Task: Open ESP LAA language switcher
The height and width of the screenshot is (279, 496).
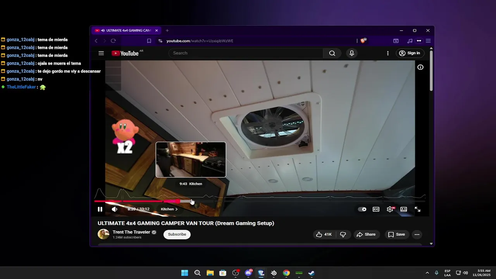Action: (x=448, y=273)
